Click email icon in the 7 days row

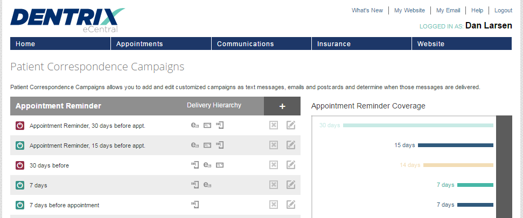(x=207, y=185)
